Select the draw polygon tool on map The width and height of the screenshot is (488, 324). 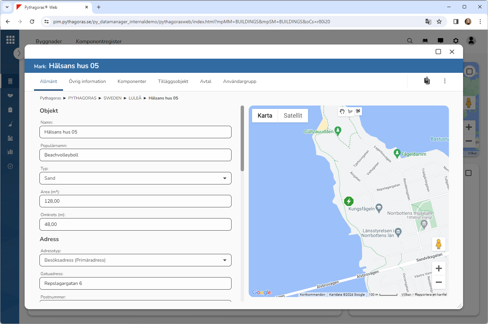coord(350,111)
